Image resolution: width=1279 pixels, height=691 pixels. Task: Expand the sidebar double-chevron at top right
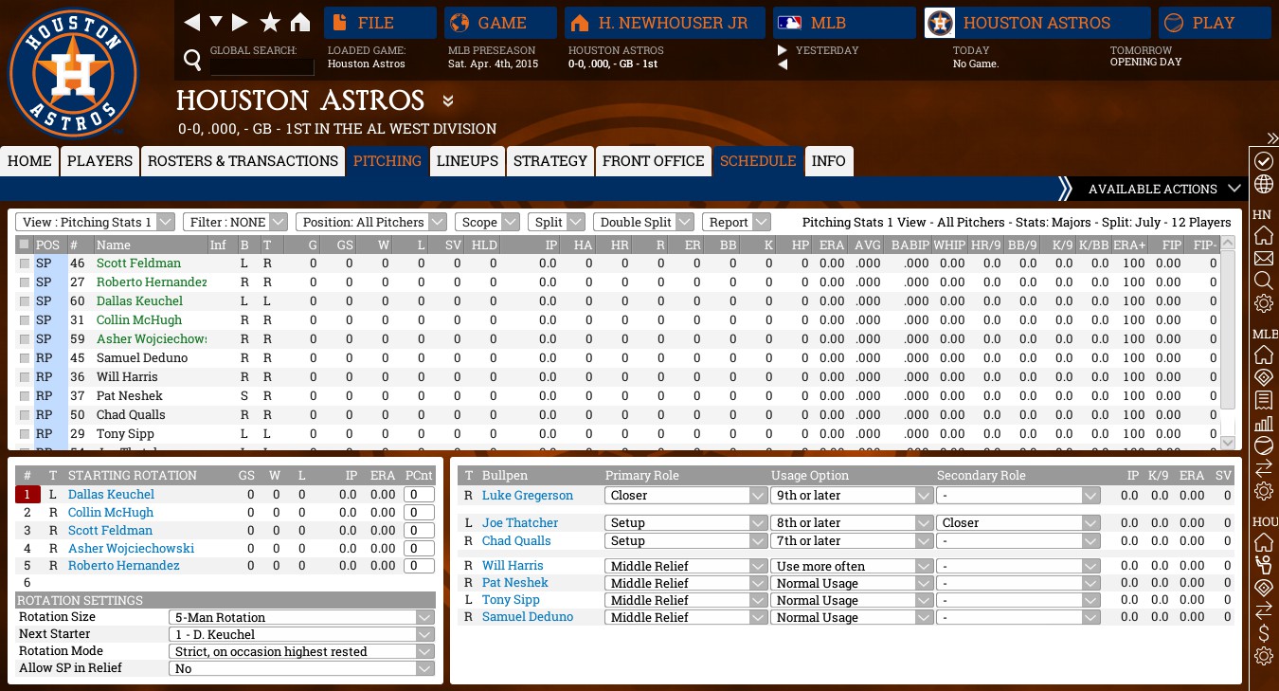(1271, 138)
